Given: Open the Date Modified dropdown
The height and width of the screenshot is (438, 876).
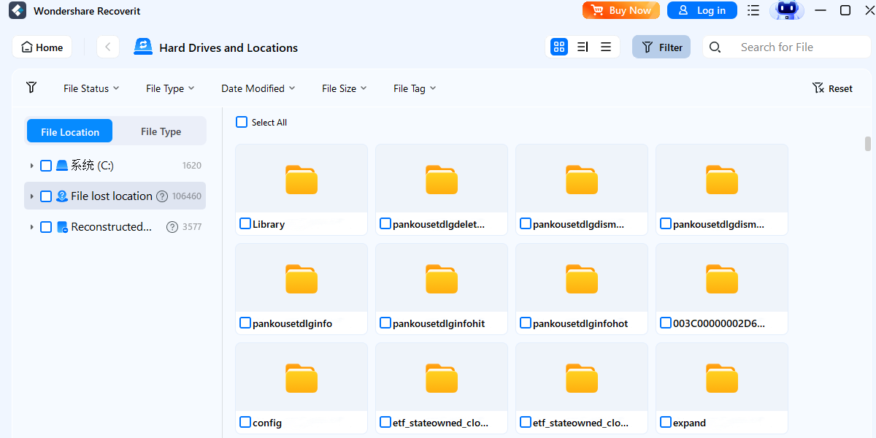Looking at the screenshot, I should 258,88.
